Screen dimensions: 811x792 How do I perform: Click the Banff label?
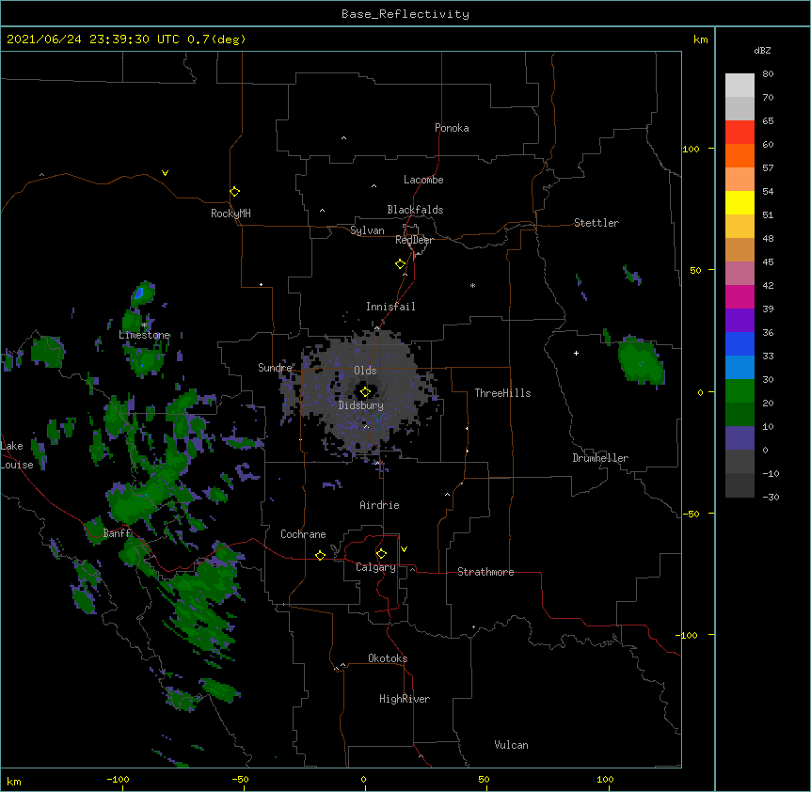(x=118, y=533)
